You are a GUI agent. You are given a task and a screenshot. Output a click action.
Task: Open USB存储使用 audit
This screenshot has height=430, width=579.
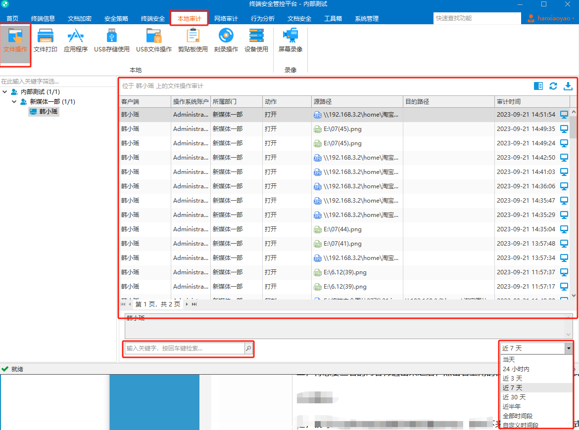pos(111,41)
